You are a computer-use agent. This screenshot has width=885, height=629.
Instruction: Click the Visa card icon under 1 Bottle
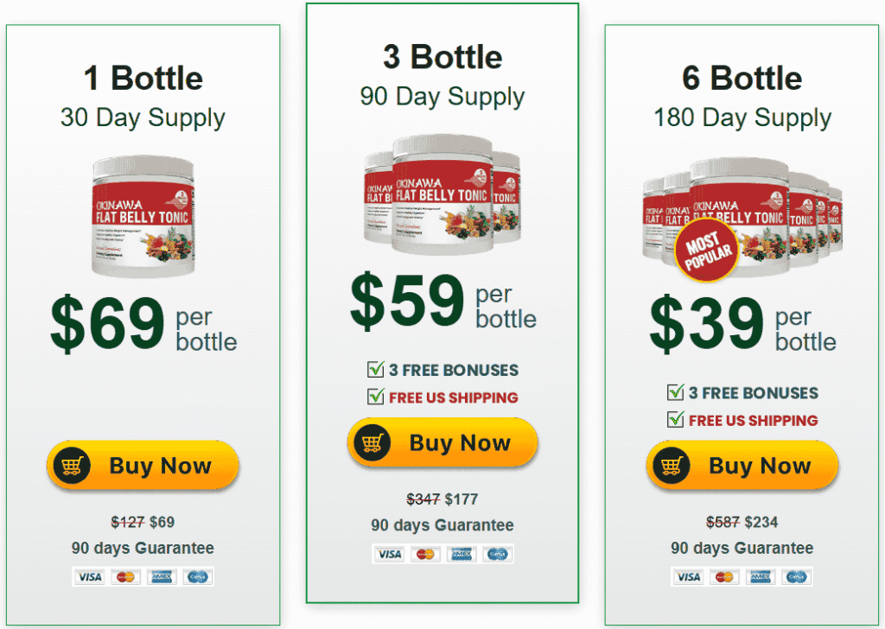click(88, 576)
